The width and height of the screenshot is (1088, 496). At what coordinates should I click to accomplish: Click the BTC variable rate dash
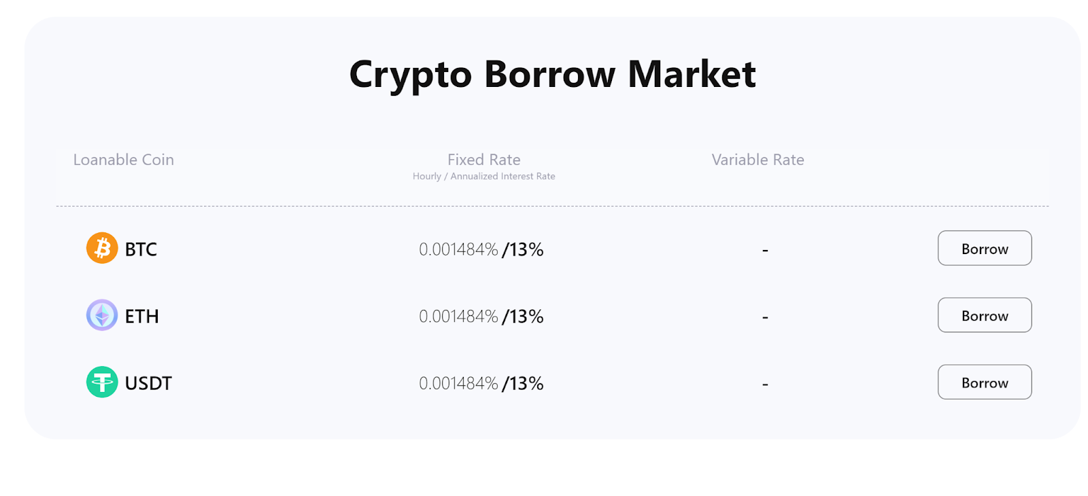(x=765, y=251)
